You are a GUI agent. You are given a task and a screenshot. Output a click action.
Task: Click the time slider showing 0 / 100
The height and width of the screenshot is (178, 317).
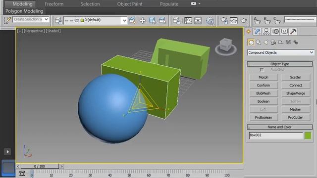tap(40, 166)
